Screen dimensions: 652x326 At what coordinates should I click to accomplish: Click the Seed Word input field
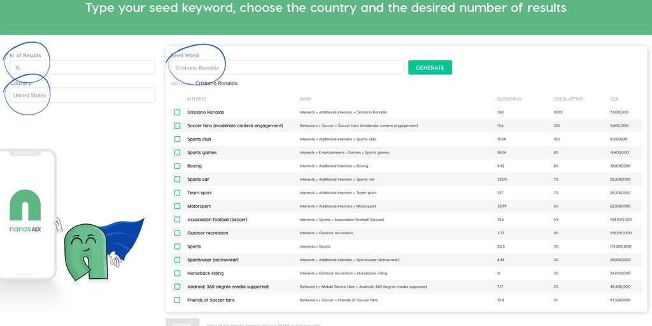pyautogui.click(x=287, y=67)
